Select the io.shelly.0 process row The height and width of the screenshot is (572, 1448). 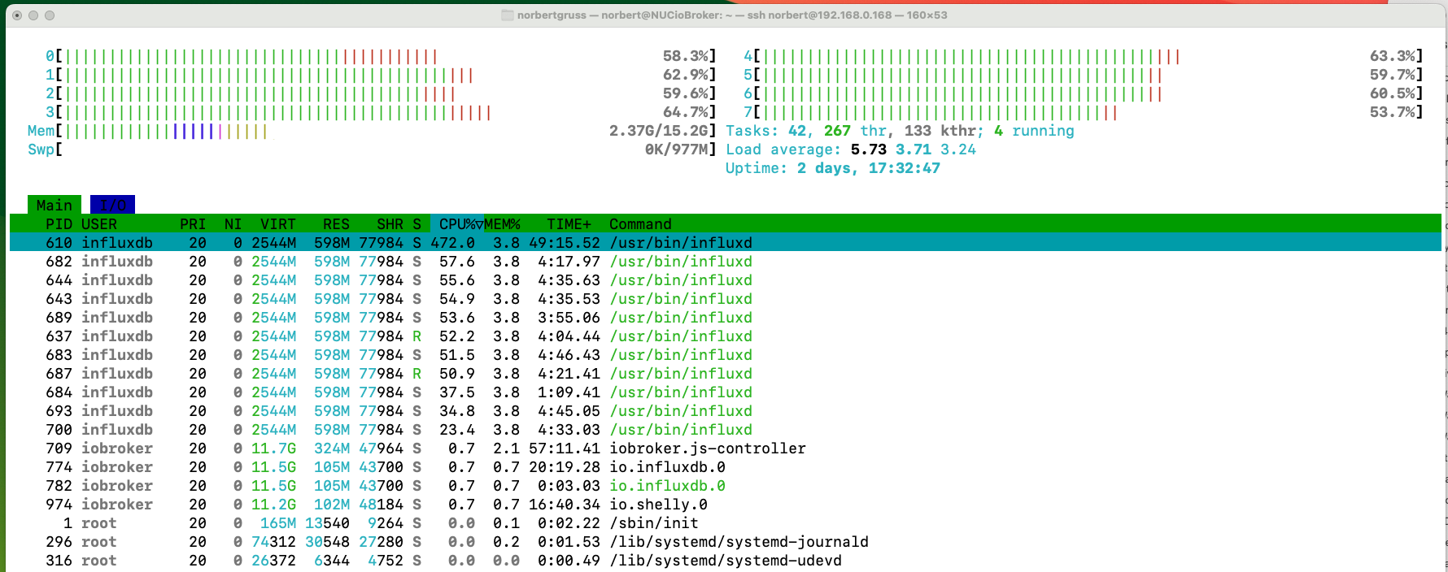(x=725, y=505)
